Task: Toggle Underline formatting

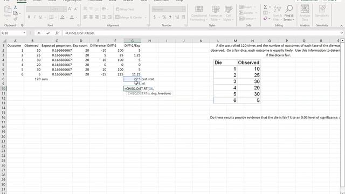Action: click(x=40, y=17)
